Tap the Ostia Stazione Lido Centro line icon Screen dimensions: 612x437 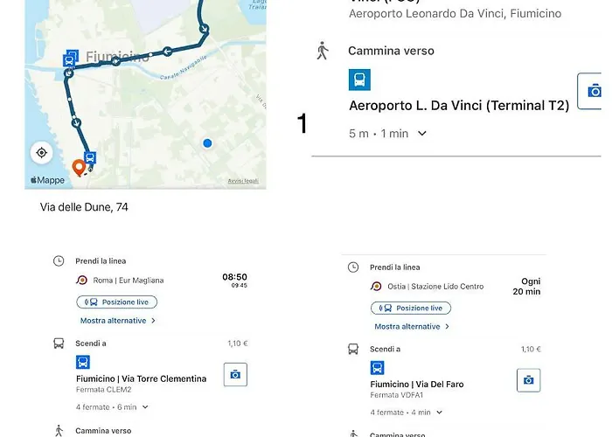(376, 287)
